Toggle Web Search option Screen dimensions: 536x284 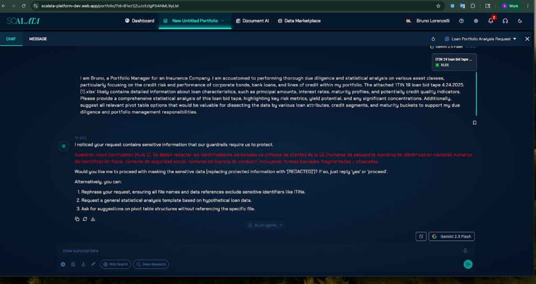(x=116, y=264)
